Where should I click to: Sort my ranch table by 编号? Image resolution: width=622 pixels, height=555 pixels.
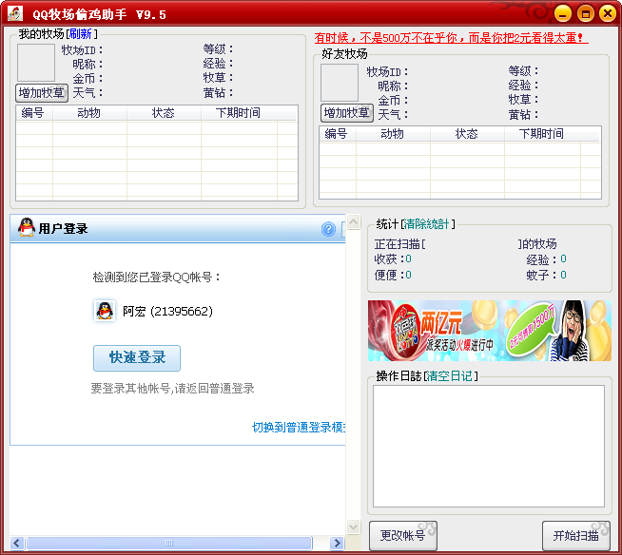[34, 113]
